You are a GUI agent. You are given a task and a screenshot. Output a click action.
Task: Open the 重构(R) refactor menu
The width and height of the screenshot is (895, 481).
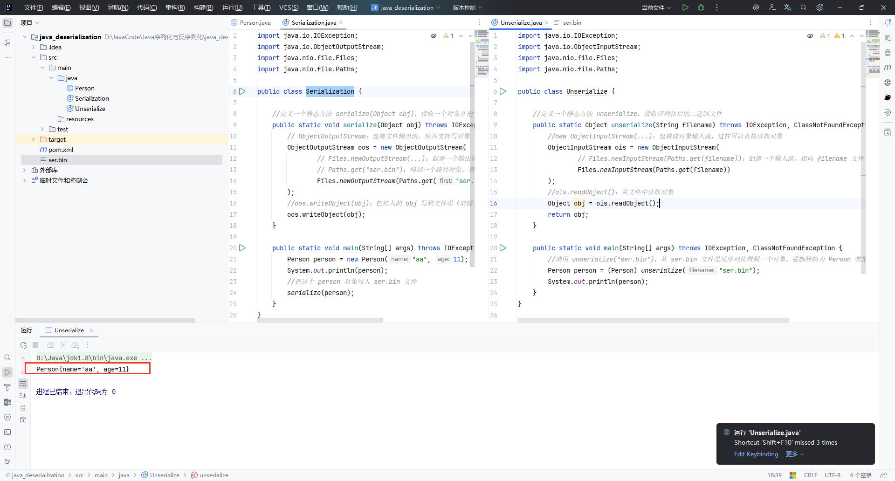pos(175,7)
